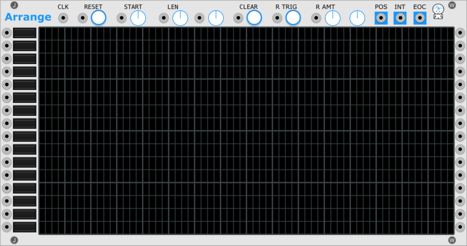Click the RESET input jack
The width and height of the screenshot is (467, 246).
click(82, 18)
